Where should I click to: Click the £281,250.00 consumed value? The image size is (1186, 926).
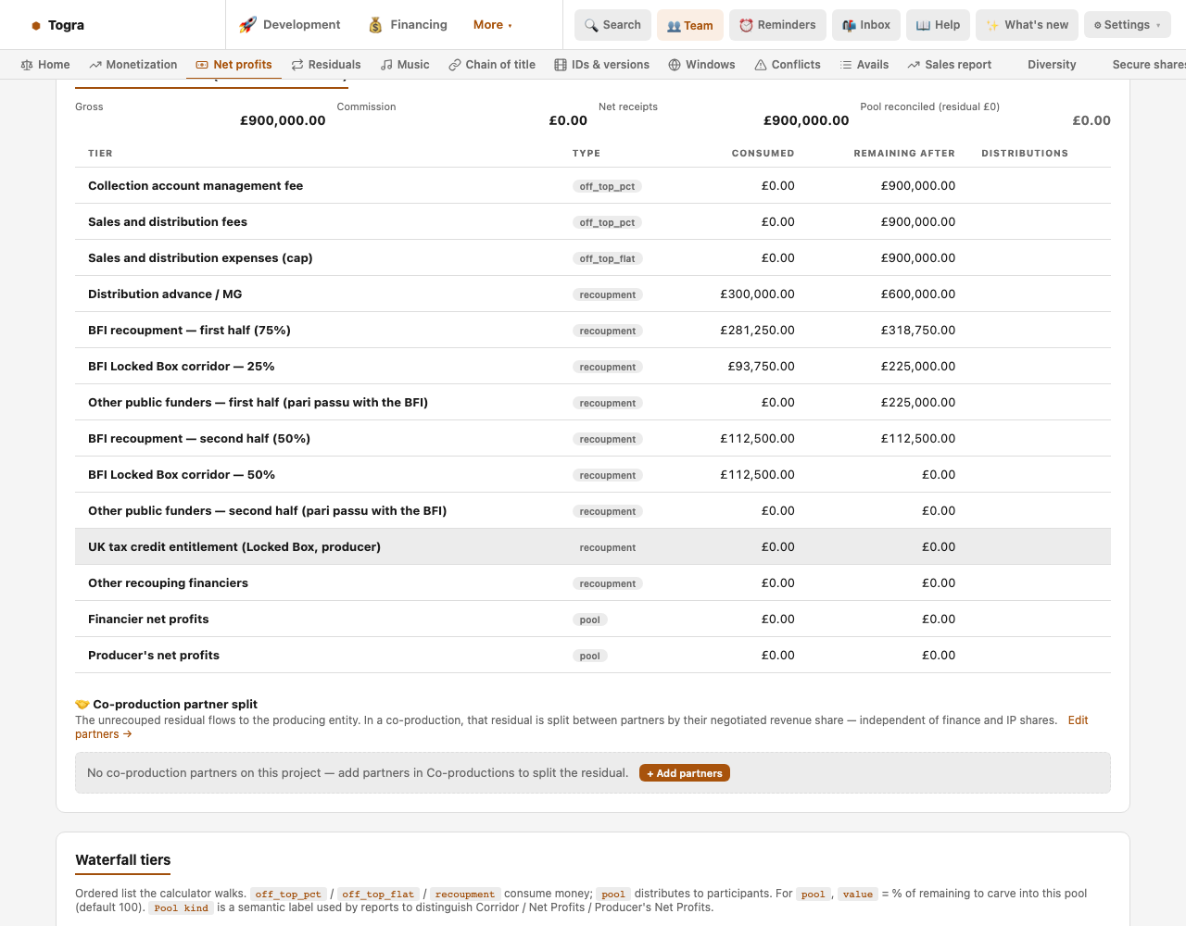[x=757, y=331]
